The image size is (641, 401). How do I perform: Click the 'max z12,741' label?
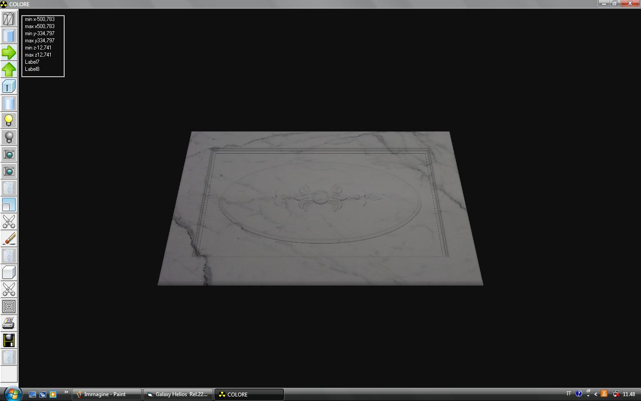point(38,55)
